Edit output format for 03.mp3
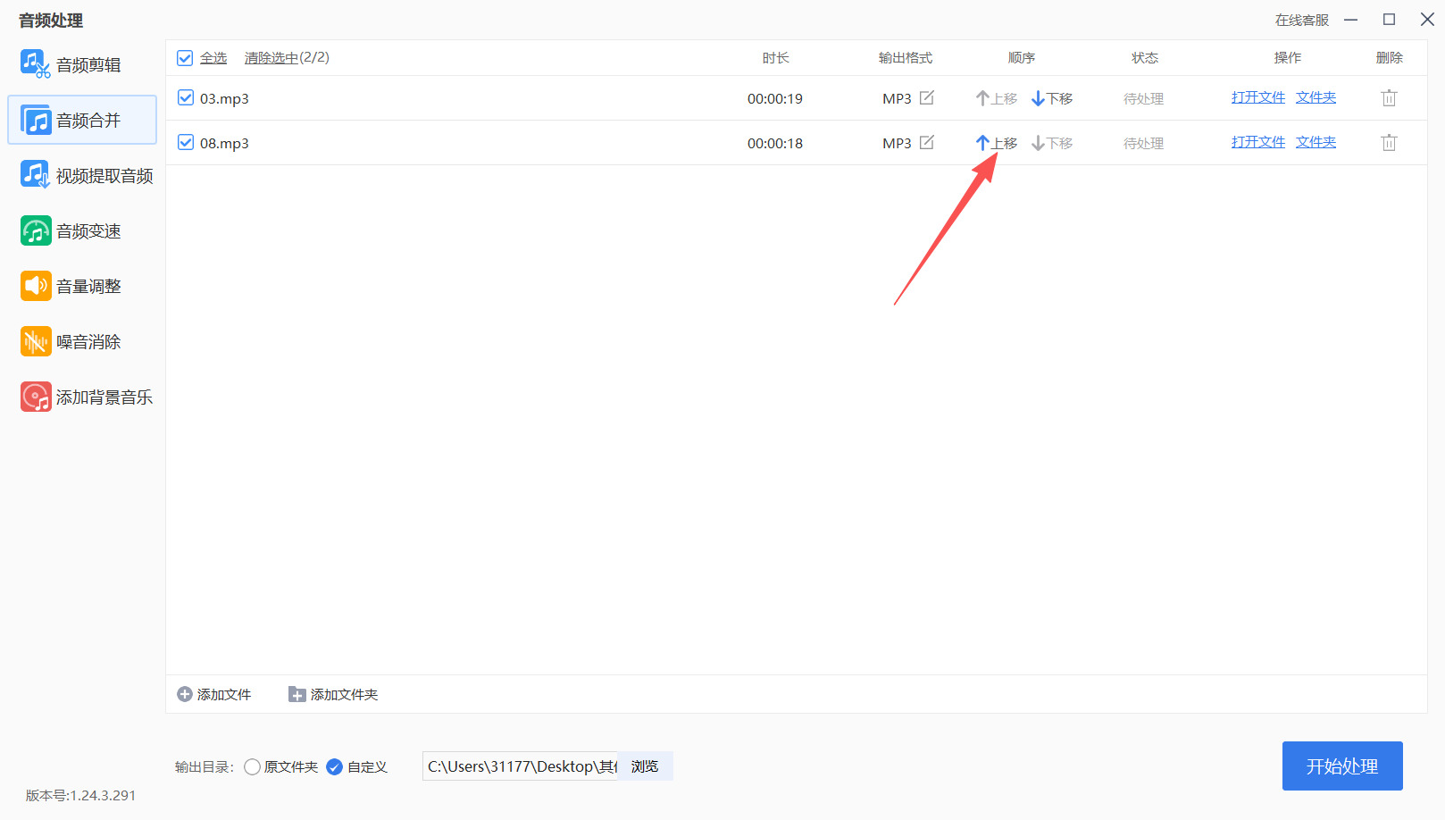1445x820 pixels. 927,97
